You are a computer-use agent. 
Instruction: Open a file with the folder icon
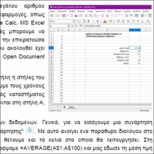coord(58,16)
